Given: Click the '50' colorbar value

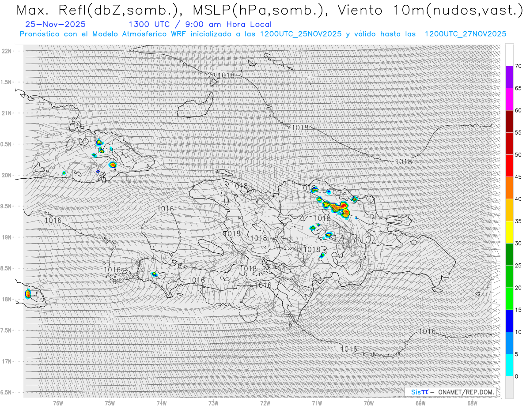Looking at the screenshot, I should click(x=518, y=155).
